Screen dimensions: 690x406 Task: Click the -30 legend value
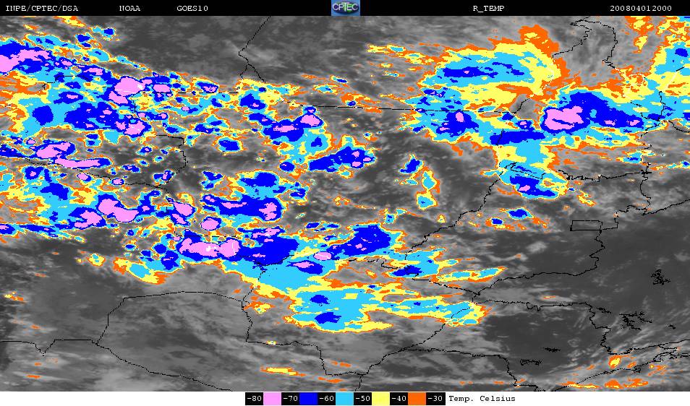tap(435, 399)
